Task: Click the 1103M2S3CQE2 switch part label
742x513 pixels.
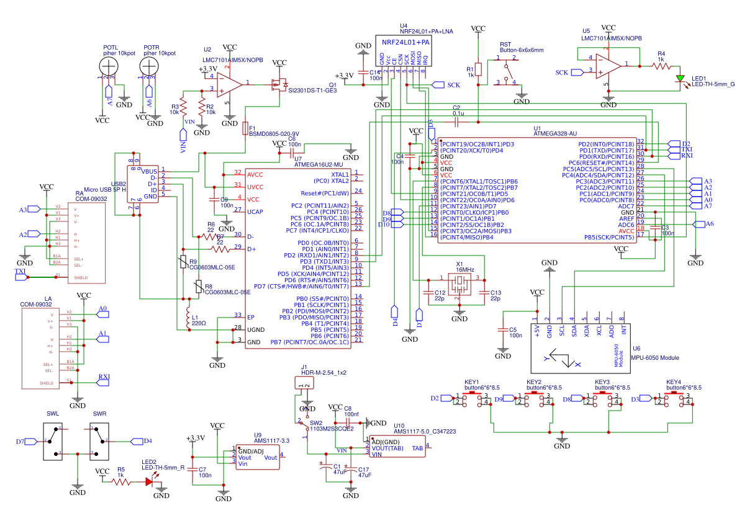Action: pyautogui.click(x=332, y=429)
